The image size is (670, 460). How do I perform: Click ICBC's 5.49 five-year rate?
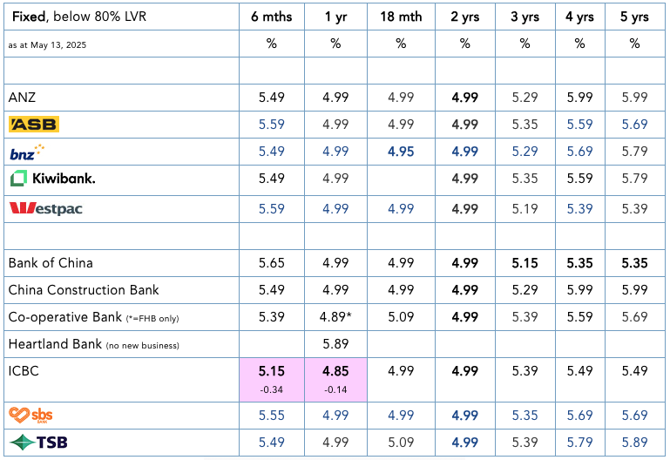[634, 371]
